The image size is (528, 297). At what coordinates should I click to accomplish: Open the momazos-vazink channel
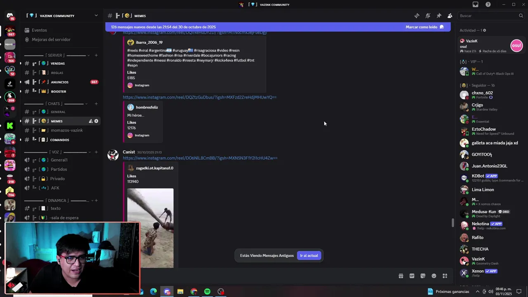click(x=61, y=130)
